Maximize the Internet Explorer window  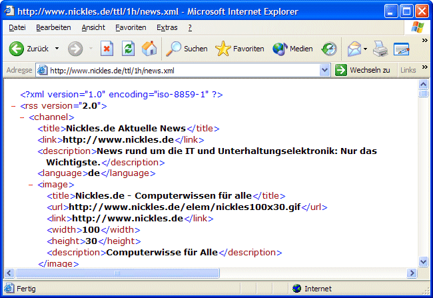pyautogui.click(x=406, y=11)
